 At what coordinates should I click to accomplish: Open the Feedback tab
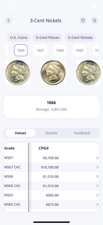click(82, 133)
